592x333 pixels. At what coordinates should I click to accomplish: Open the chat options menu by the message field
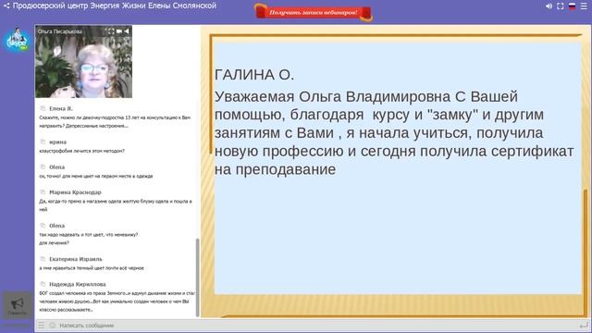41,325
